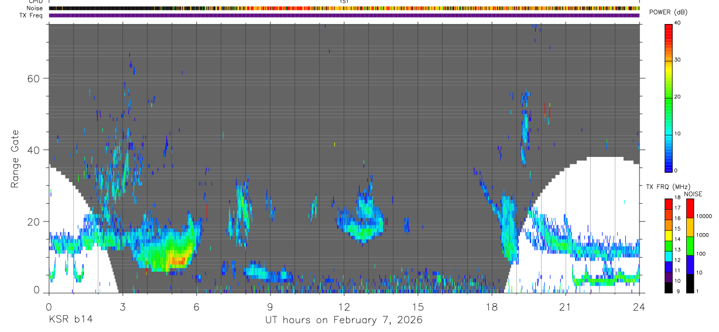Click the noise level strip above the plot

pyautogui.click(x=344, y=8)
